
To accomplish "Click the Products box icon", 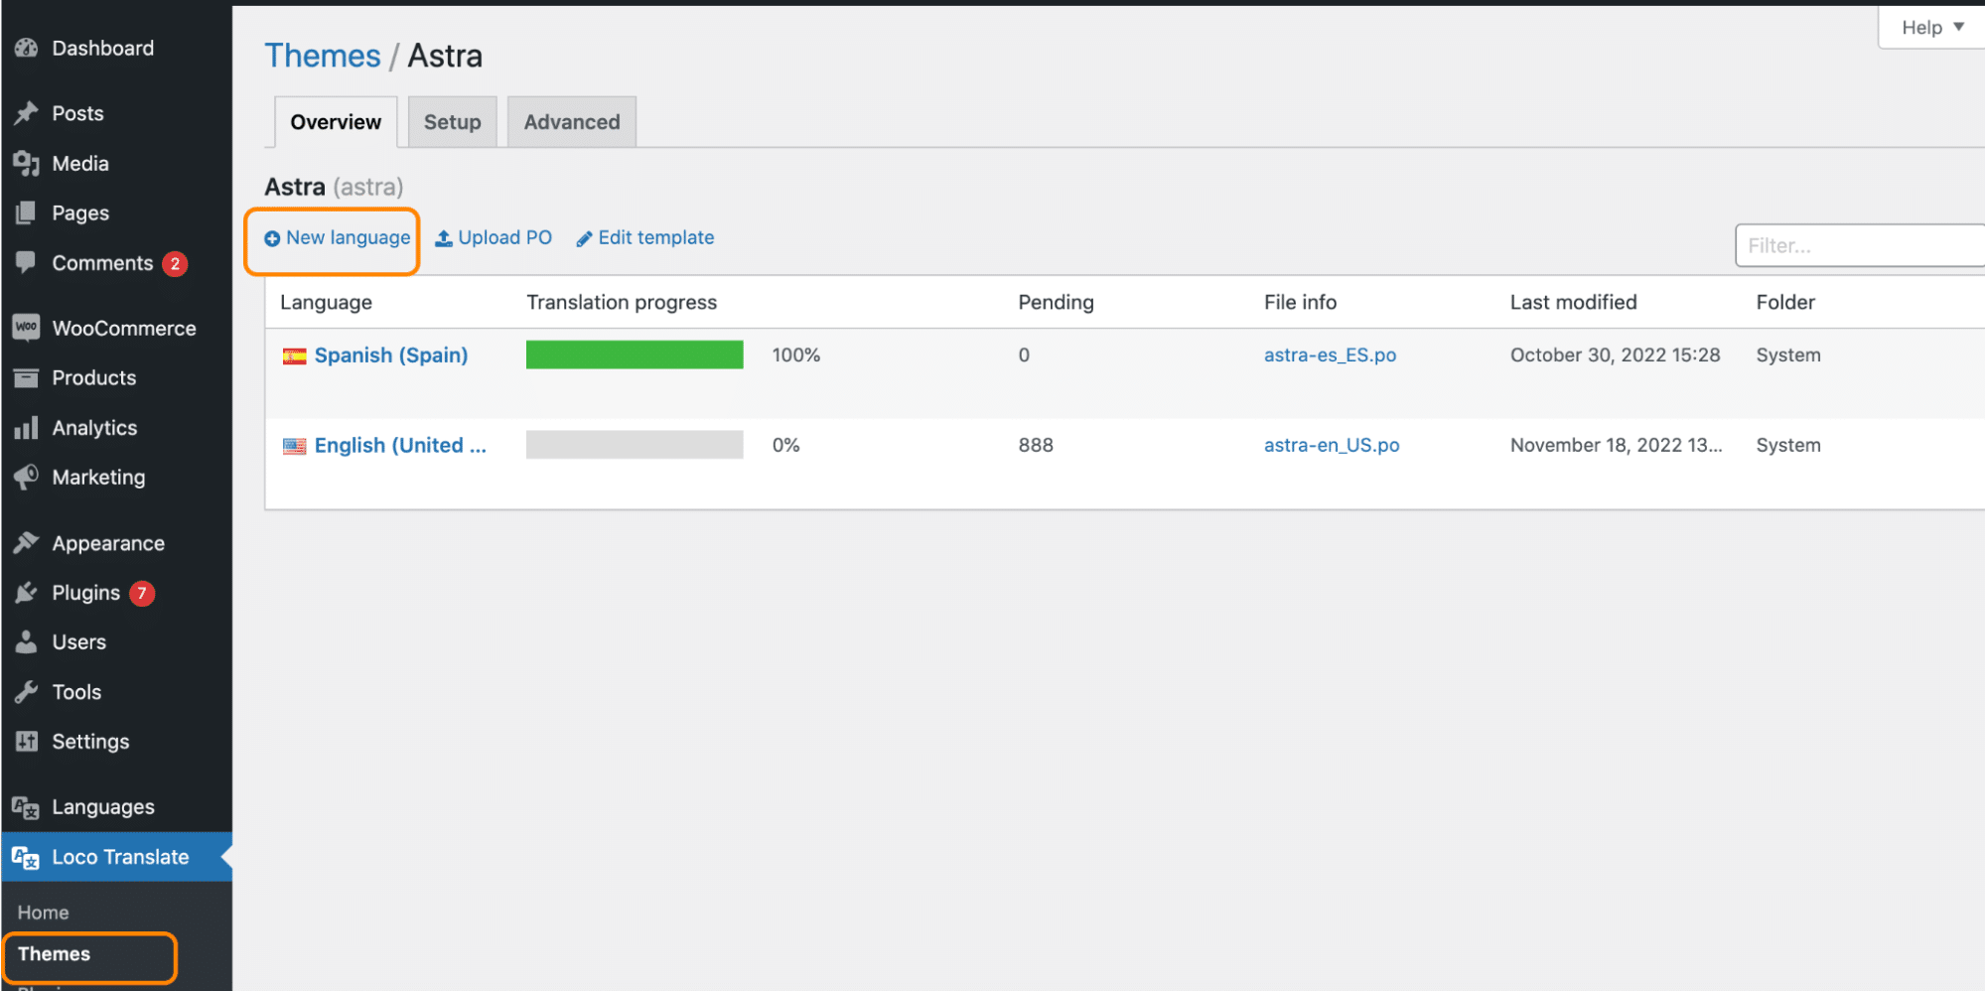I will 27,377.
